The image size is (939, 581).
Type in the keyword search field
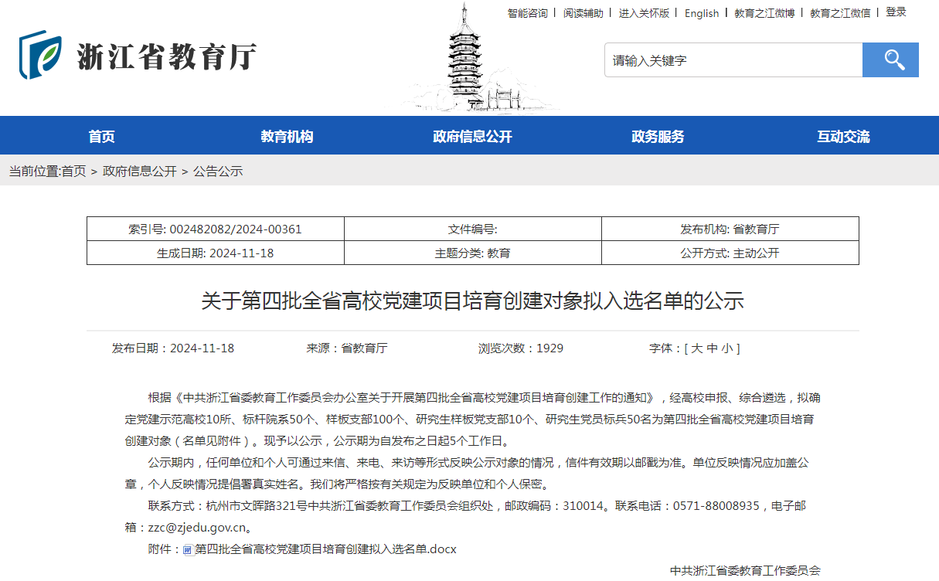(733, 60)
